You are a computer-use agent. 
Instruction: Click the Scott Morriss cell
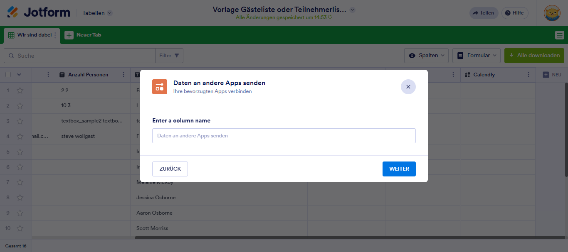coord(177,228)
